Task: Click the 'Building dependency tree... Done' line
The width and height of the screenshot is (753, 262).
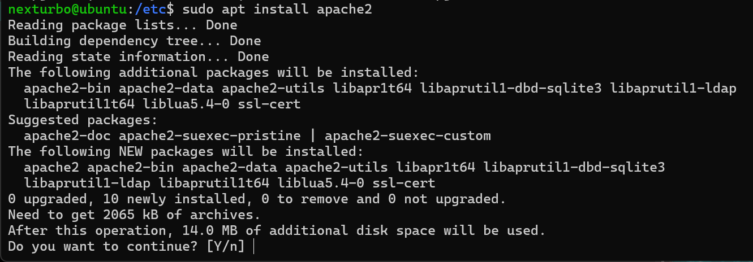Action: tap(135, 41)
